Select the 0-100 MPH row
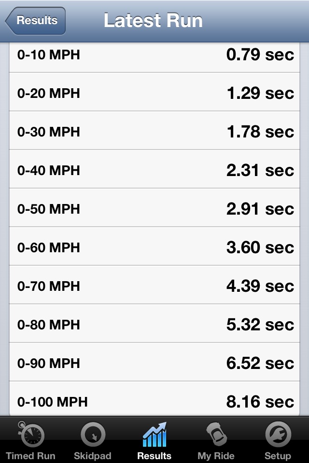309x463 pixels. [x=154, y=398]
